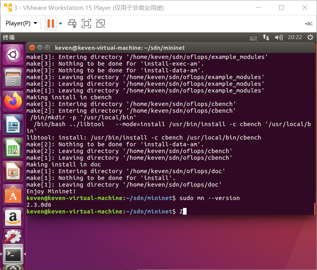Click the 'Making install in cbench' line
This screenshot has height=270, width=317.
[x=69, y=97]
